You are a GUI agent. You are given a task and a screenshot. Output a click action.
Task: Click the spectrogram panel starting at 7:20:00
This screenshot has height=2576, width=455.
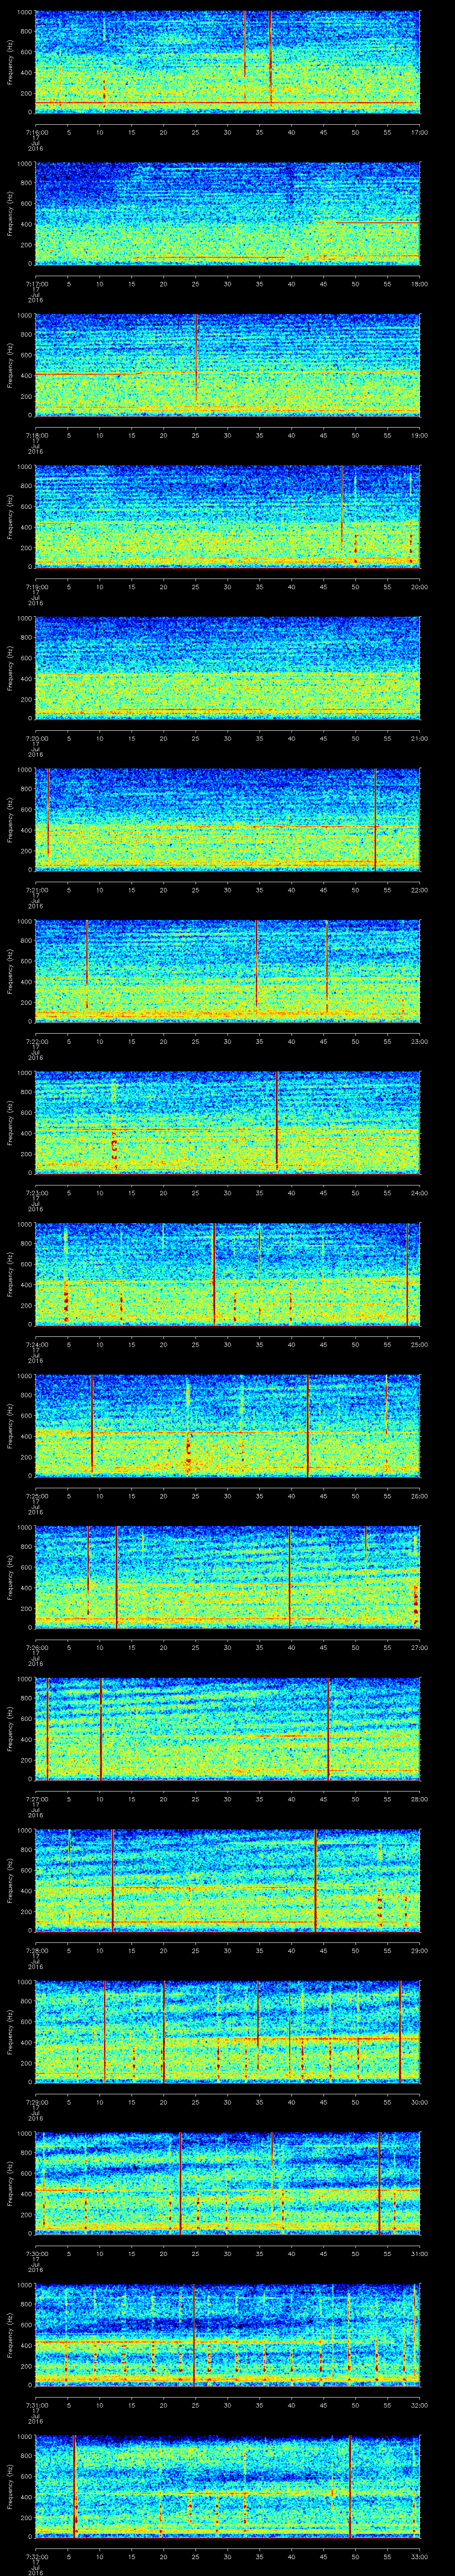click(x=227, y=668)
